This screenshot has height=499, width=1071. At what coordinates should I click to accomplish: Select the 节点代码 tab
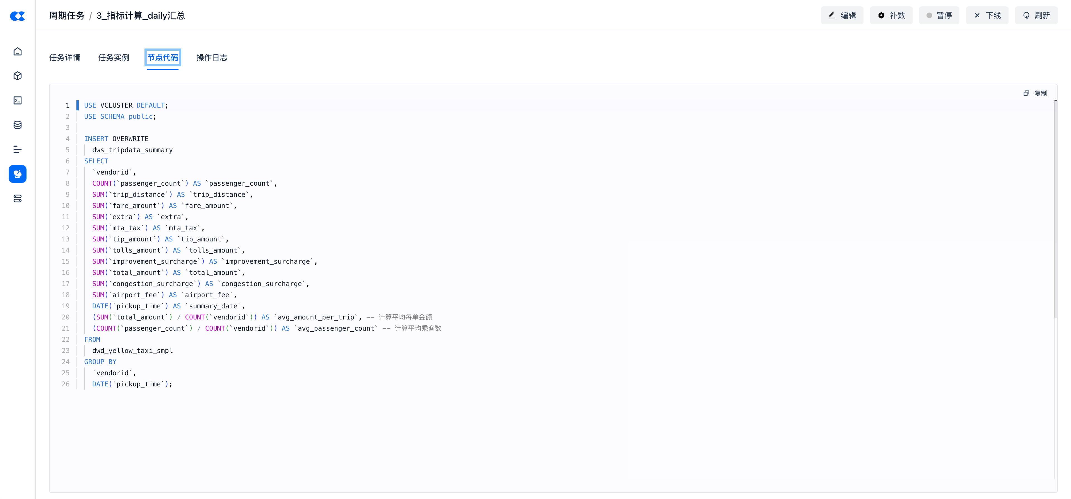(x=163, y=57)
